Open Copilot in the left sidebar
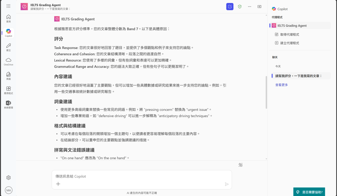The width and height of the screenshot is (337, 196). (8, 33)
